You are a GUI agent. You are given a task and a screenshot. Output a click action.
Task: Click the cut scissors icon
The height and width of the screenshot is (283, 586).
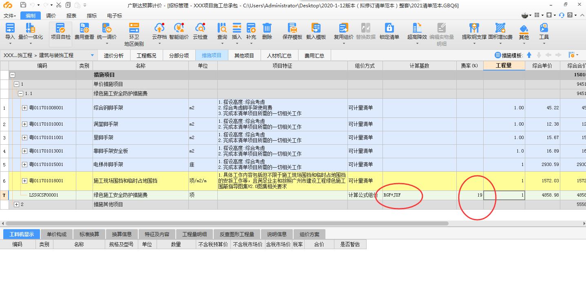pyautogui.click(x=58, y=5)
